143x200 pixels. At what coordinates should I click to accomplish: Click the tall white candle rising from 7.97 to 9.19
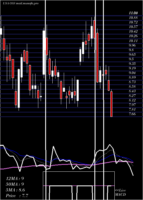pos(19,88)
